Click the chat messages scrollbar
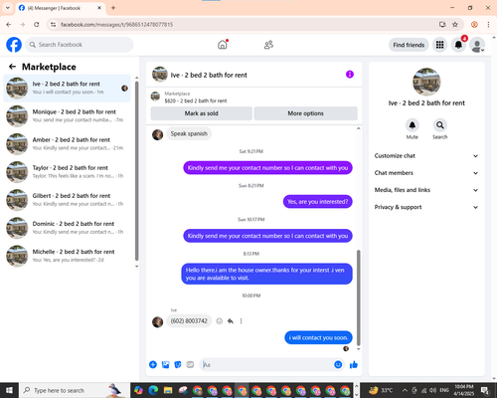The image size is (497, 398). click(358, 298)
